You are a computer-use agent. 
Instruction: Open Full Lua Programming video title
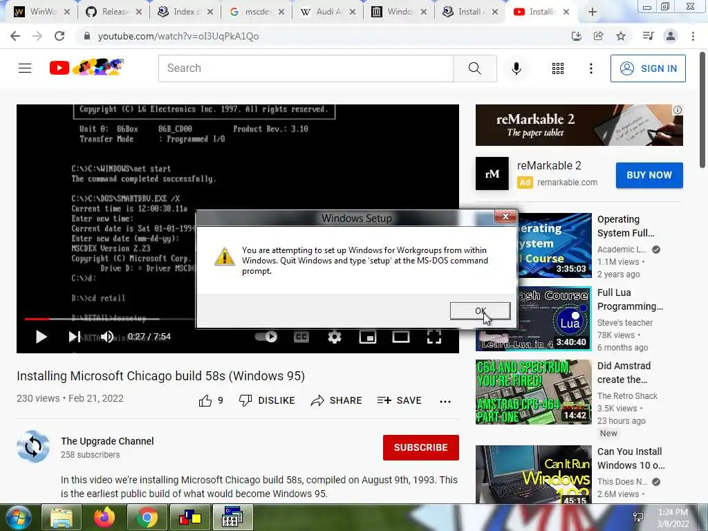tap(630, 299)
